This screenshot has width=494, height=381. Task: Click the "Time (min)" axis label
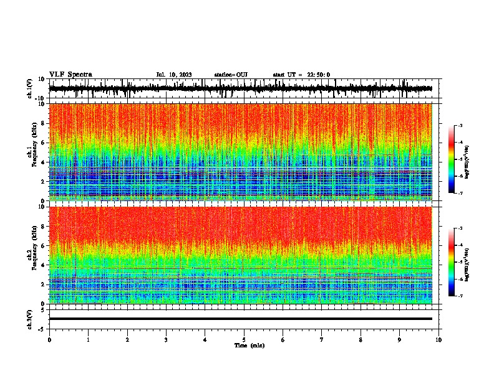[x=249, y=346]
